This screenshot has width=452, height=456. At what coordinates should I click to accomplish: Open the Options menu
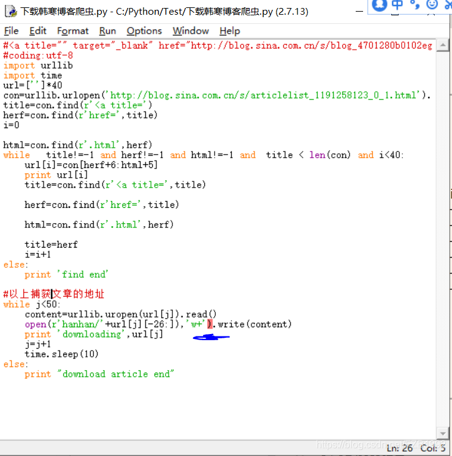tap(144, 31)
